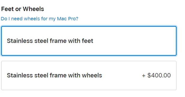Image resolution: width=185 pixels, height=97 pixels.
Task: Follow the blue Mac Pro wheels help link
Action: [x=40, y=19]
